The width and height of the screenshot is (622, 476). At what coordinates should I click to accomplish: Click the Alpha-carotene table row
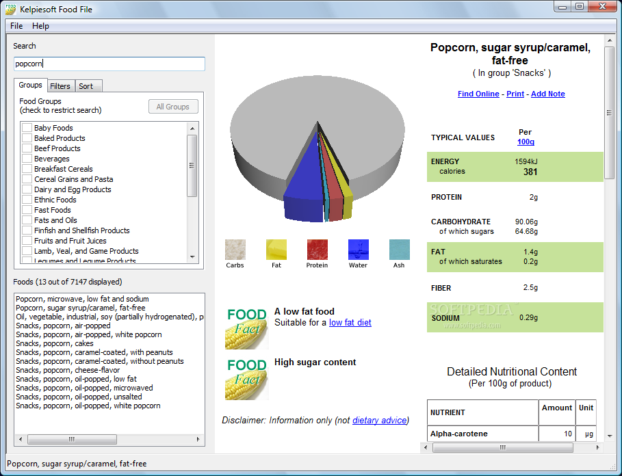click(x=512, y=434)
